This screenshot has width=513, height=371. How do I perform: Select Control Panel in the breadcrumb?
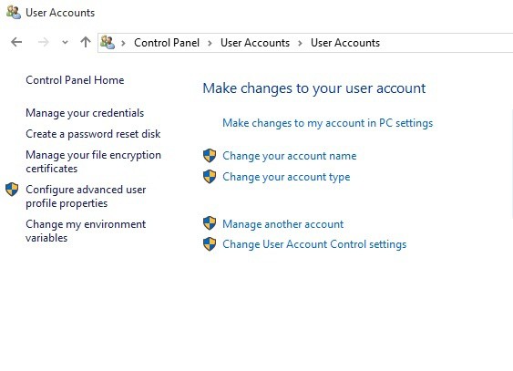click(x=167, y=43)
